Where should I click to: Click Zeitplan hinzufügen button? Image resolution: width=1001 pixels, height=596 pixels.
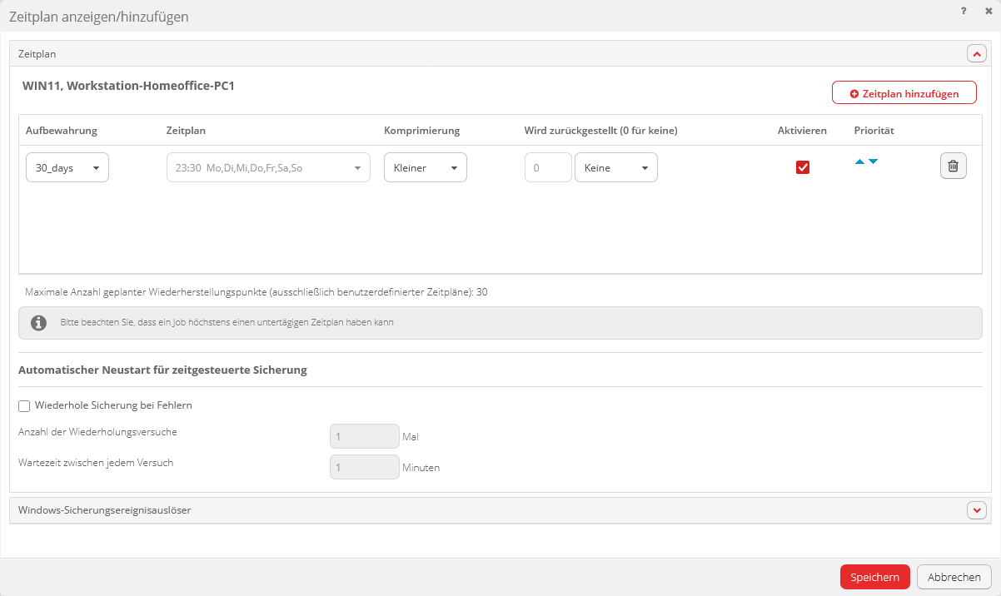pos(904,93)
